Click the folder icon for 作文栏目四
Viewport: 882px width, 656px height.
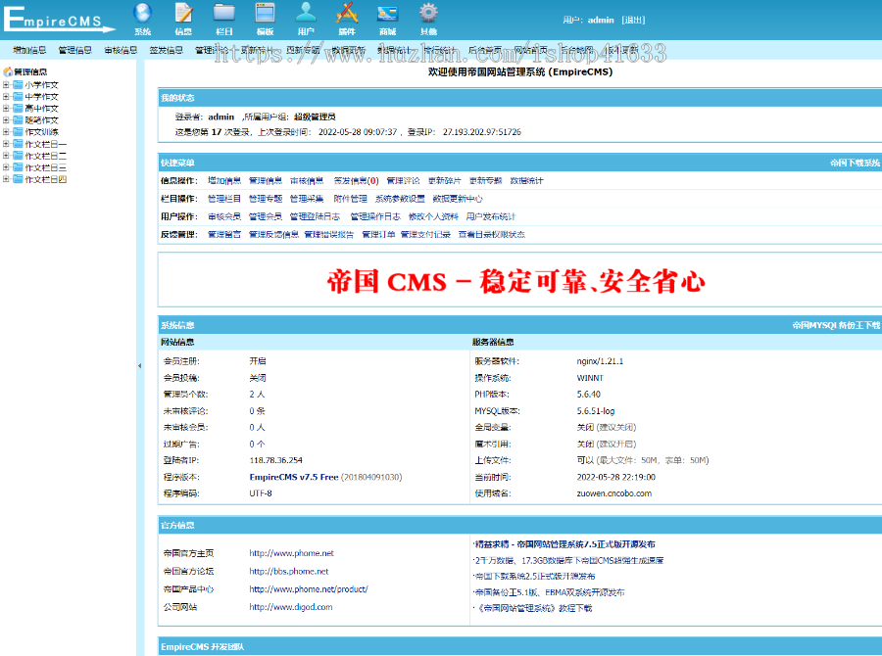(x=18, y=179)
